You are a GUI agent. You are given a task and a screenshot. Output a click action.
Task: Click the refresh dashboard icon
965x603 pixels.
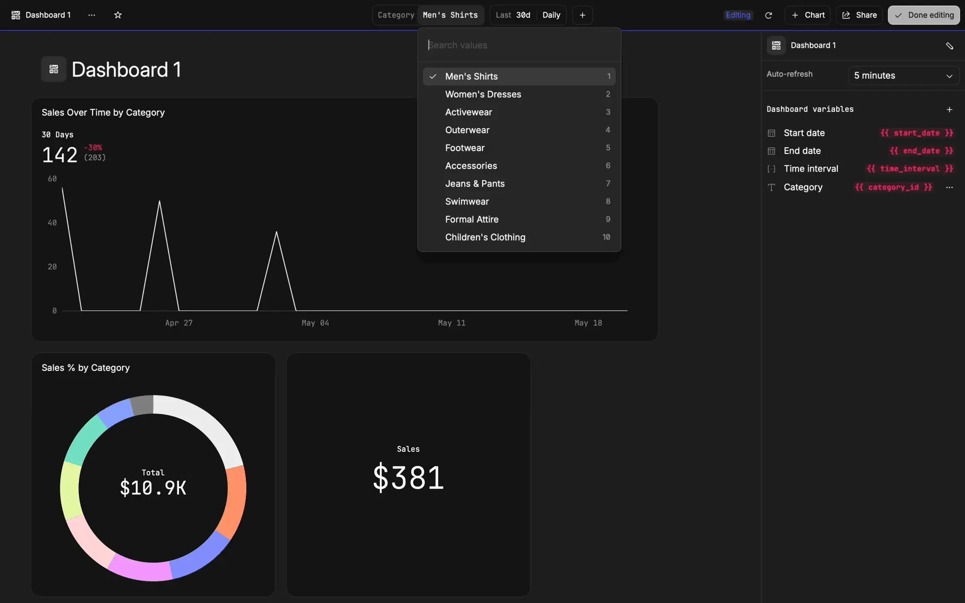[768, 15]
